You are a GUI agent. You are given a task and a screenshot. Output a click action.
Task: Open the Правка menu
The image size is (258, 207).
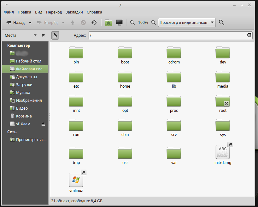[x=24, y=12]
